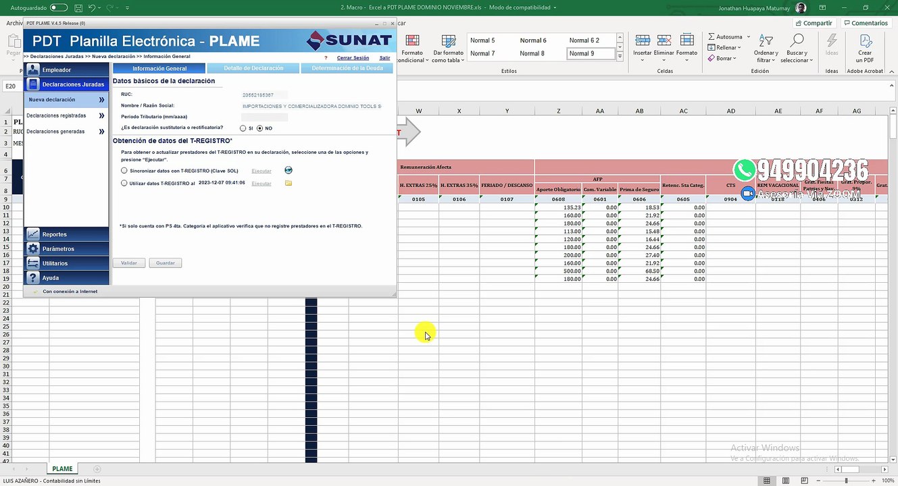
Task: Expand Declaraciones generadas chevron
Action: click(101, 132)
